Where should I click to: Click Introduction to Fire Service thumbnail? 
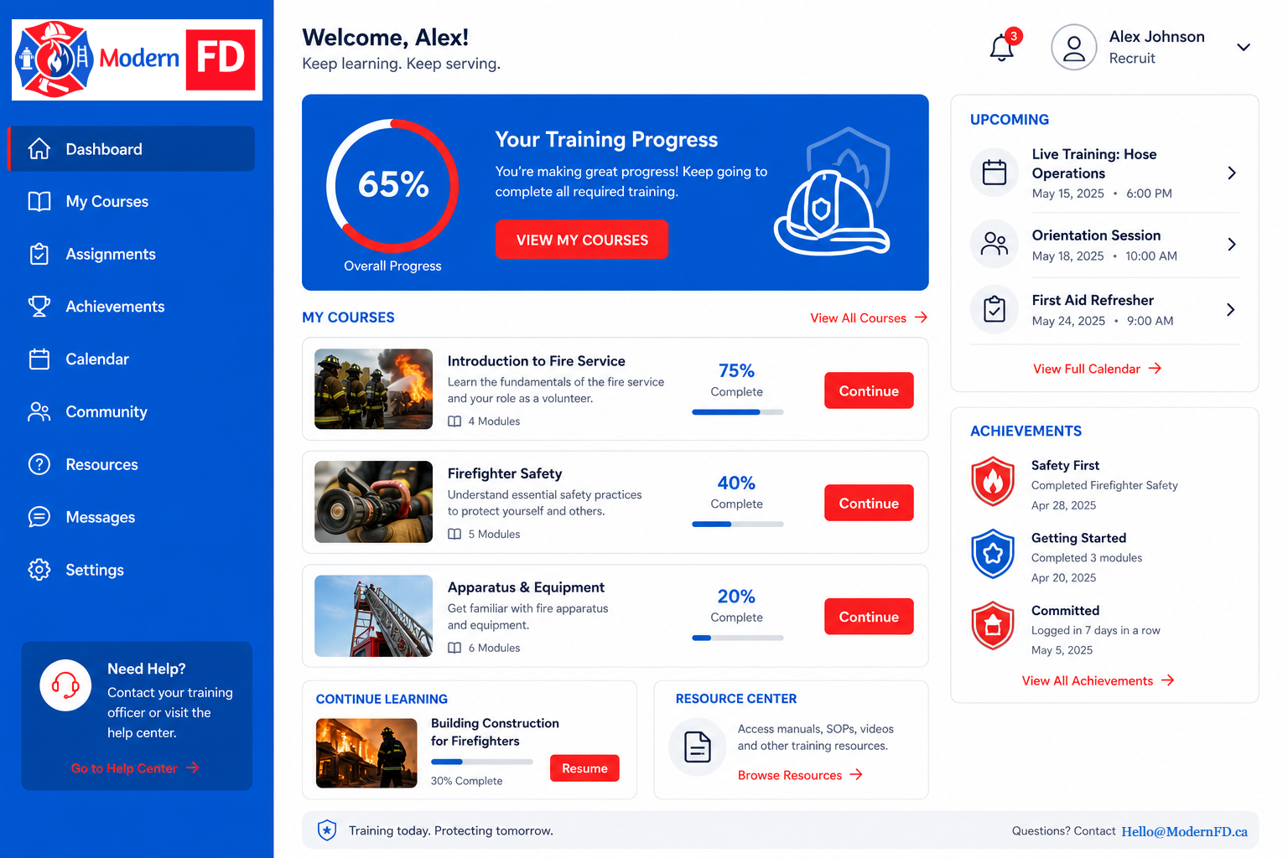coord(373,389)
